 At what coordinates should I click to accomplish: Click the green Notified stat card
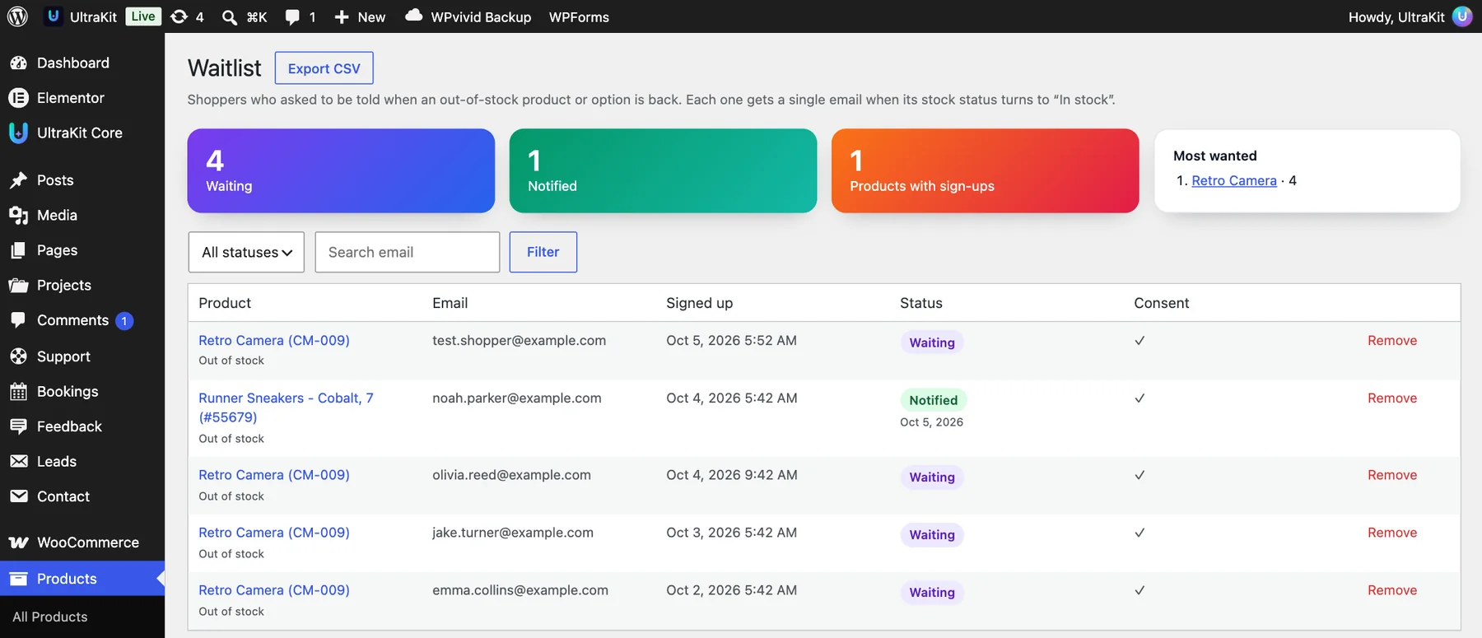(663, 170)
